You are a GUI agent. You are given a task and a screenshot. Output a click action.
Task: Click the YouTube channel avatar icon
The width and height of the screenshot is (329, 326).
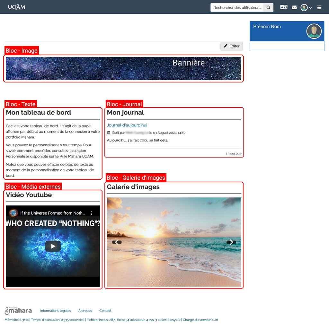point(13,213)
